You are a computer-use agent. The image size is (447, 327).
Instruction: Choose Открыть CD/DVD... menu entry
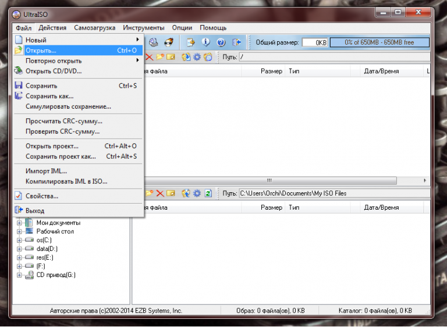coord(78,71)
